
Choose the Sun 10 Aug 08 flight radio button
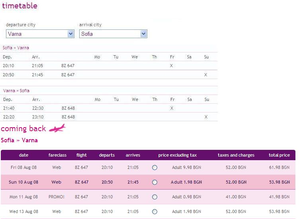154,182
